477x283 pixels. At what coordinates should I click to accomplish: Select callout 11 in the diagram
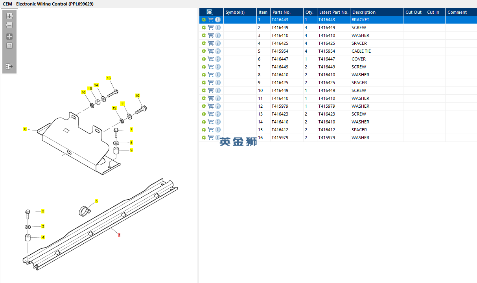(123, 103)
